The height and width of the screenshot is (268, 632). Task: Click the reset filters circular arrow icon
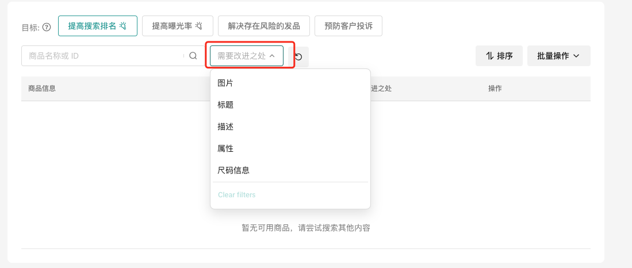(298, 56)
